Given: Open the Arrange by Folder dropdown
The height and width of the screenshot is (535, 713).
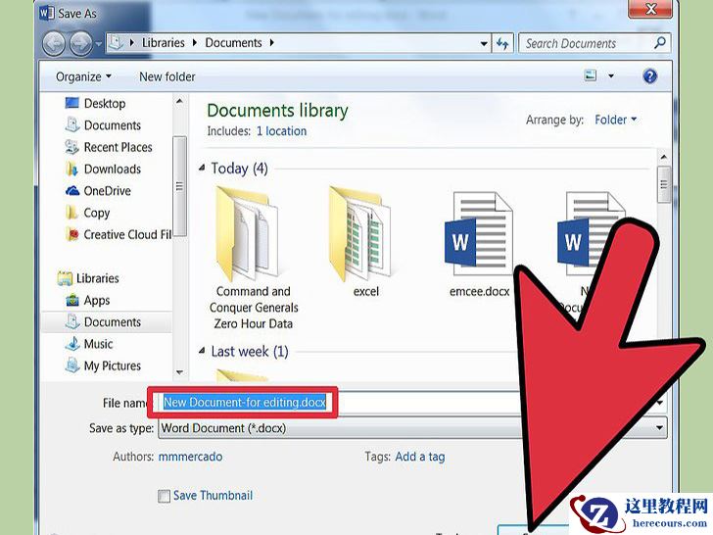Looking at the screenshot, I should (x=616, y=120).
